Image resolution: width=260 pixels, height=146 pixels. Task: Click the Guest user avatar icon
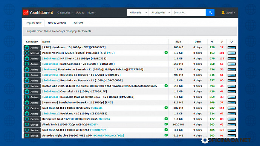(223, 12)
